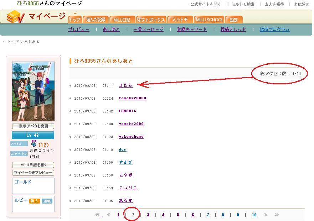The width and height of the screenshot is (314, 221).
Task: Click next page arrow icon
Action: (266, 215)
